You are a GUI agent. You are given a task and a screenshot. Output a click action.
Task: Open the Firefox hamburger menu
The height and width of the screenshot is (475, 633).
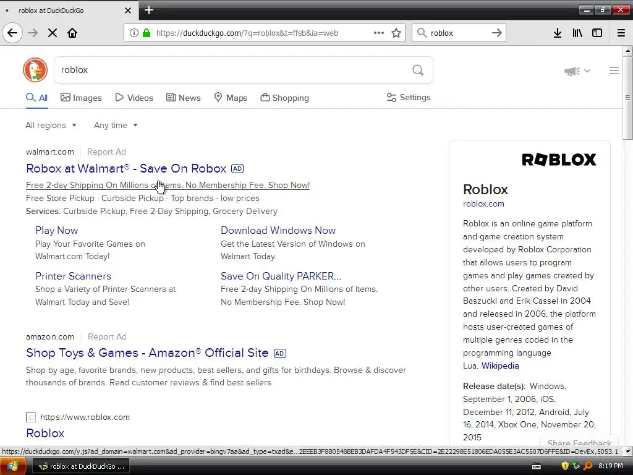click(x=621, y=33)
